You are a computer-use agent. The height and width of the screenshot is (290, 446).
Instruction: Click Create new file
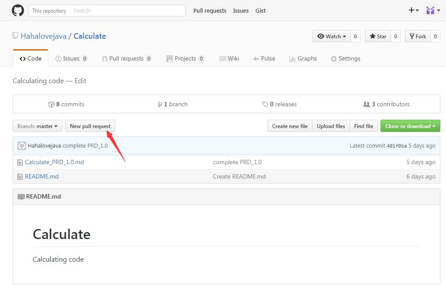coord(290,126)
